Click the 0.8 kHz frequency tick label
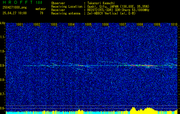Screen dimensions: 180x114 [2, 80]
